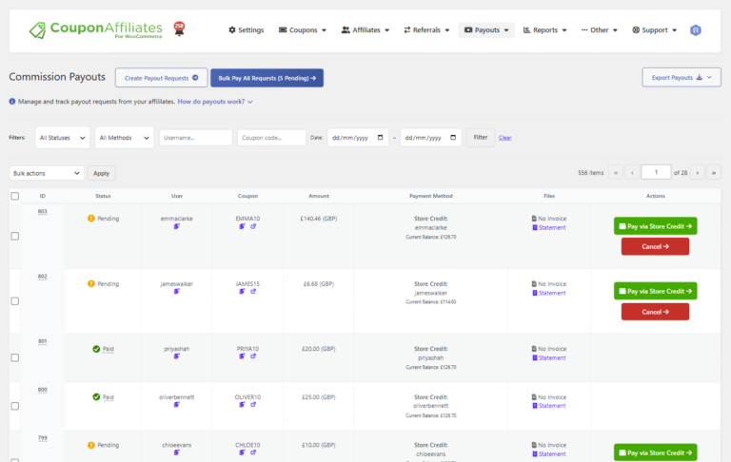Open calendar picker on first date field
This screenshot has height=462, width=731.
point(381,138)
